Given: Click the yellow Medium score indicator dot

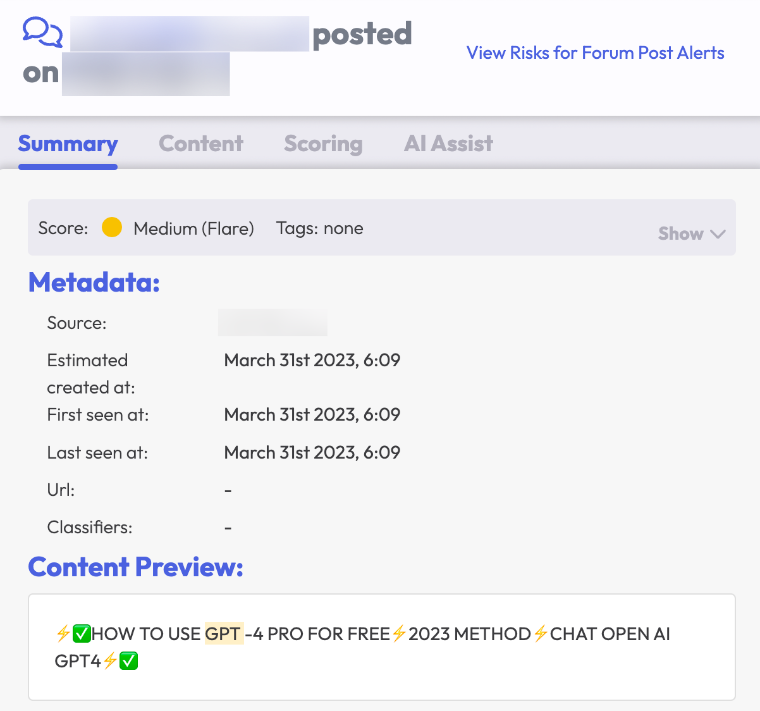Looking at the screenshot, I should [112, 227].
